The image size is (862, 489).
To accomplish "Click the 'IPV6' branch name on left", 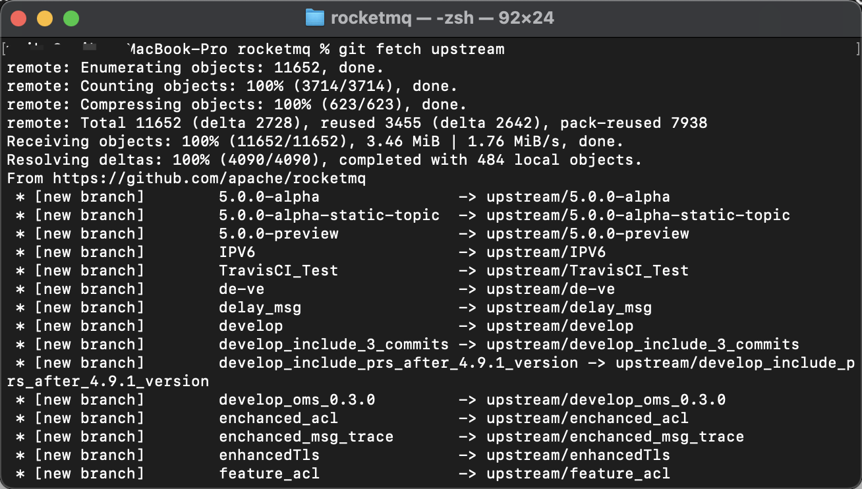I will click(x=237, y=252).
